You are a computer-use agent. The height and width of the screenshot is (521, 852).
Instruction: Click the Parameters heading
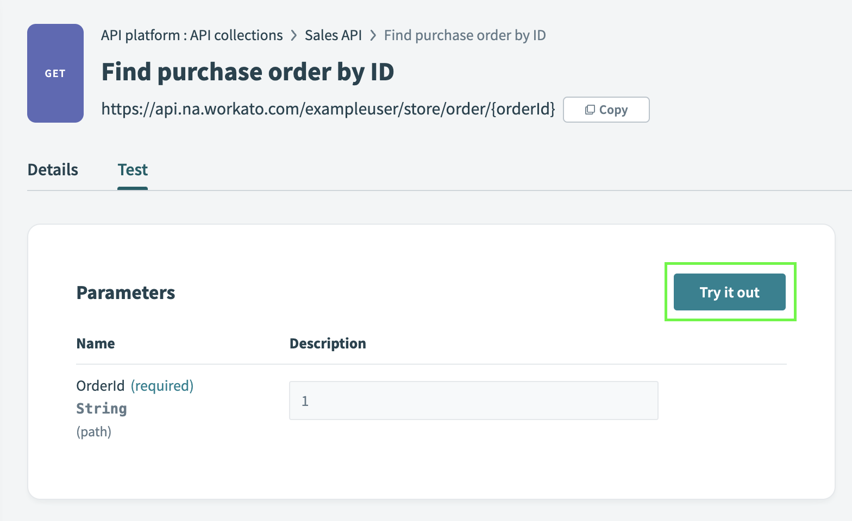pos(126,292)
